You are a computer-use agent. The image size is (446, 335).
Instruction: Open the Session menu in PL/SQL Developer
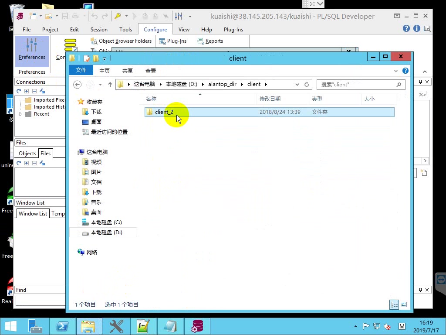99,29
